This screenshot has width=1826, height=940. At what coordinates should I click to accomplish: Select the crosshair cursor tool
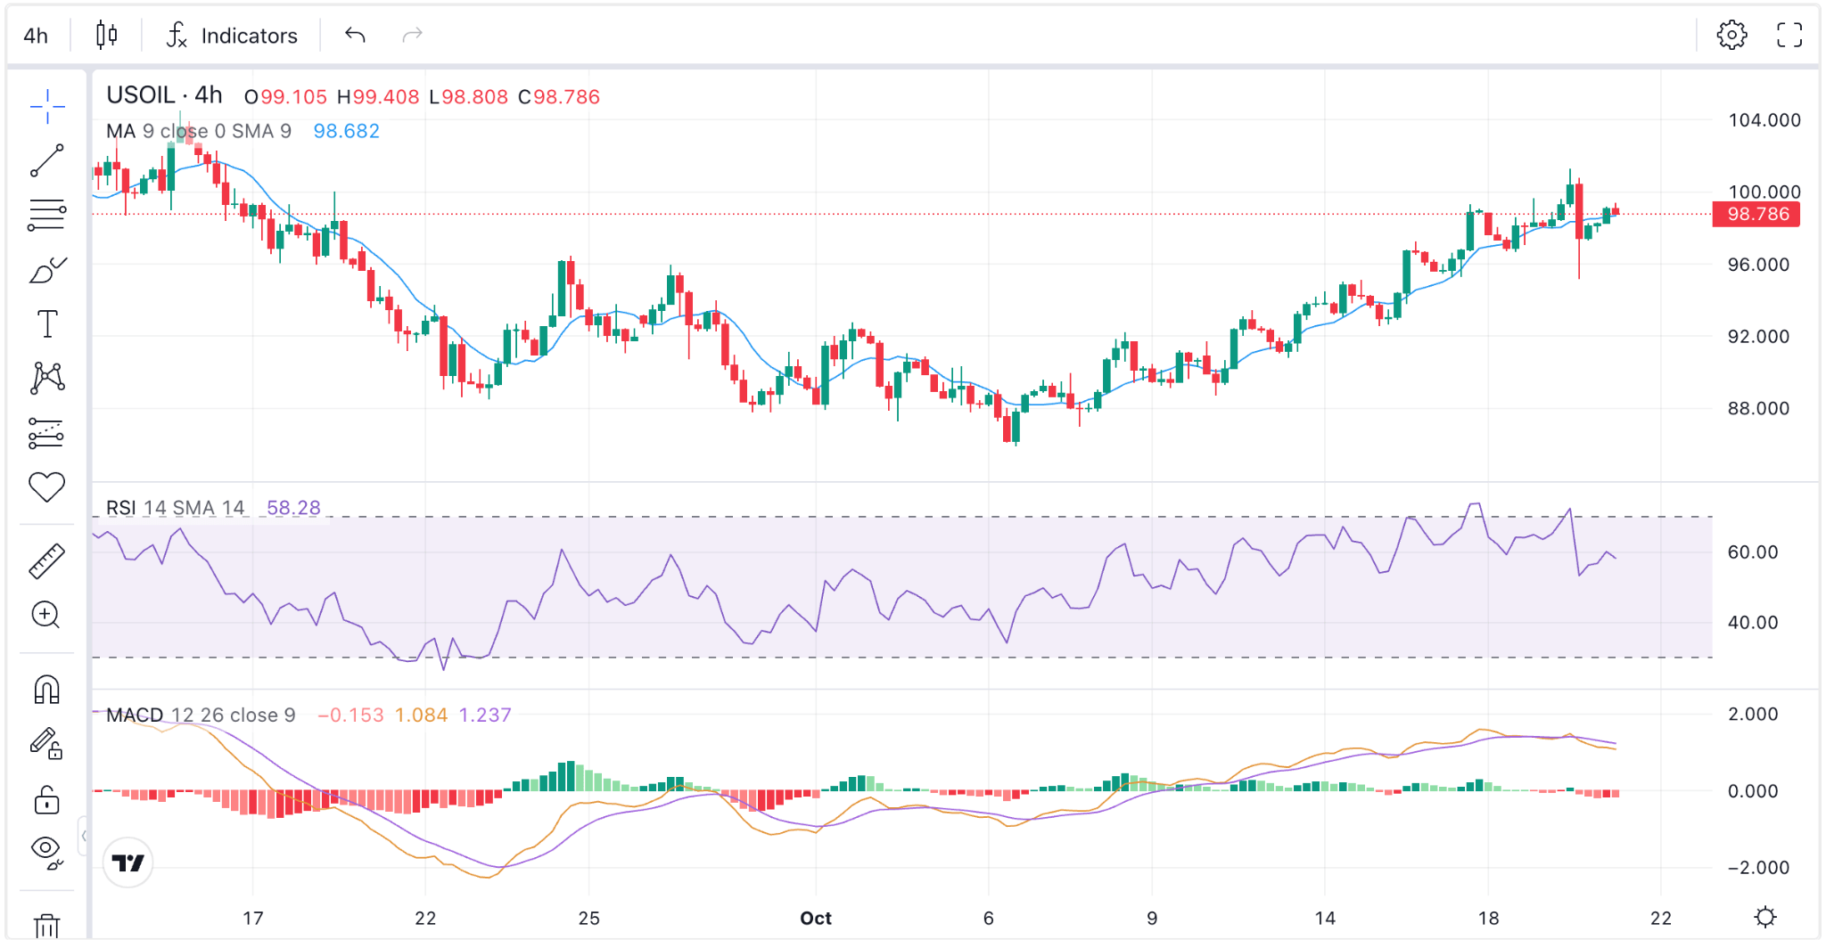pos(47,107)
